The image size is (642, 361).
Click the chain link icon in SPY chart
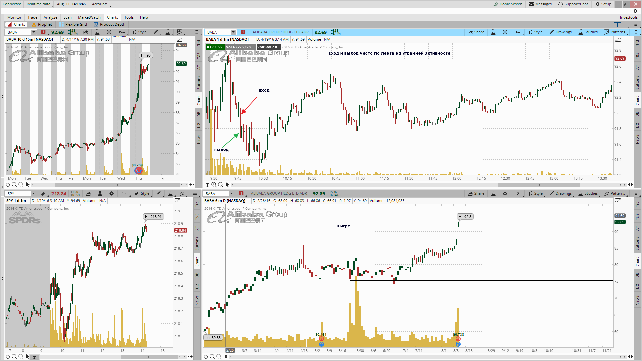(x=43, y=193)
